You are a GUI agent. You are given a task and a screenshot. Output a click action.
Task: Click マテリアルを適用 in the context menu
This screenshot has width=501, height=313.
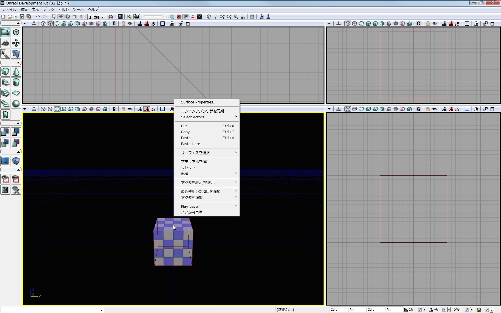(195, 162)
